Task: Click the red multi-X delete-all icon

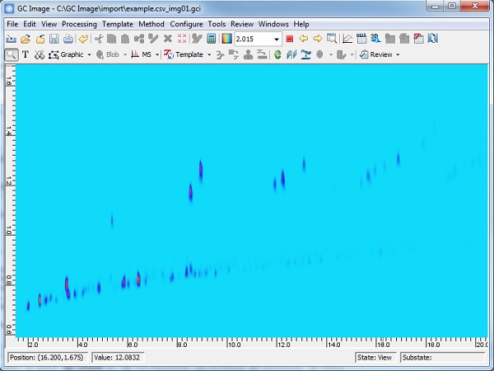Action: (x=182, y=39)
